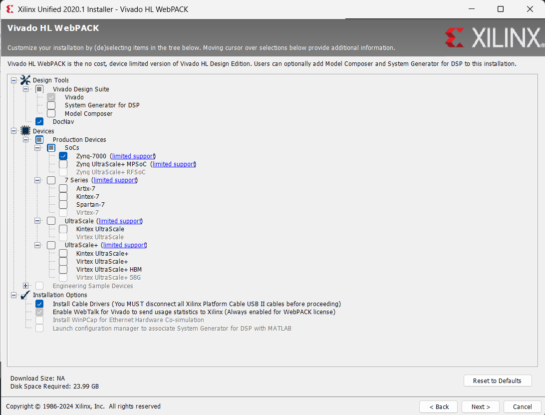Collapse the Design Tools tree node
This screenshot has width=545, height=415.
[x=13, y=80]
